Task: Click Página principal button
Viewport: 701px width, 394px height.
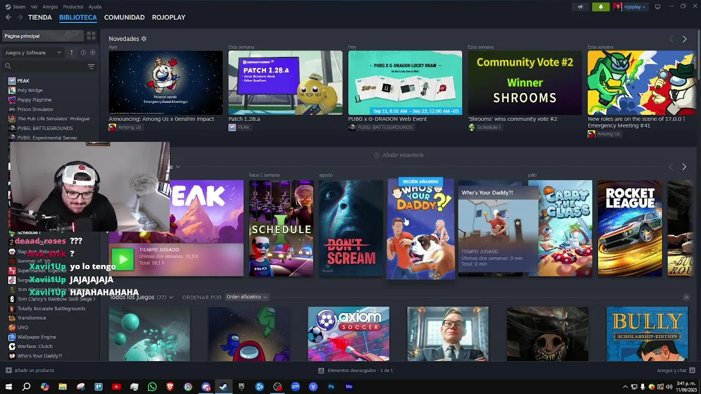Action: coord(43,36)
